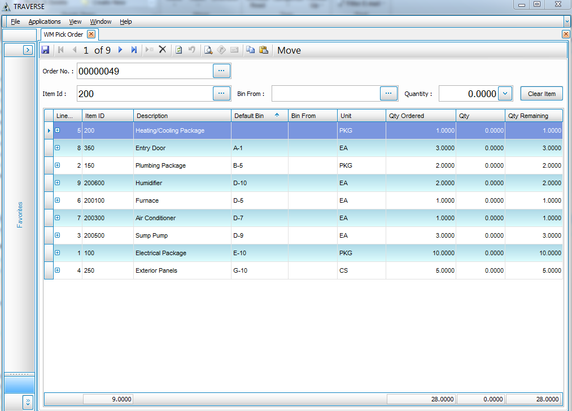Go to the next record
This screenshot has height=411, width=572.
coord(120,50)
